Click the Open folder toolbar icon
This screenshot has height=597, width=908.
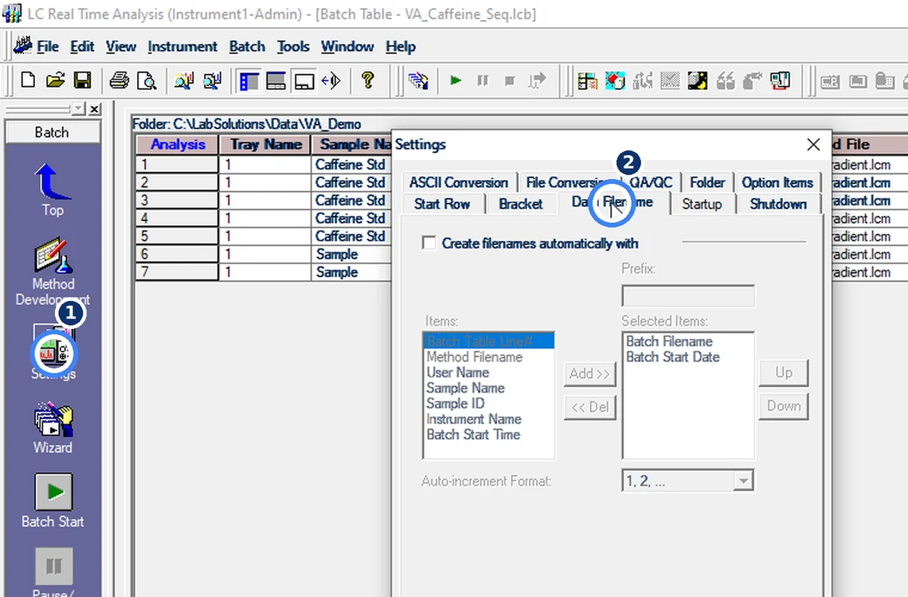pos(55,80)
